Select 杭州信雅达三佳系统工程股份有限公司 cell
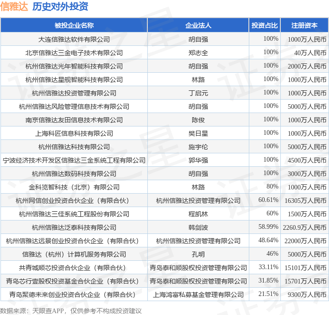329x315 pixels. tap(74, 214)
